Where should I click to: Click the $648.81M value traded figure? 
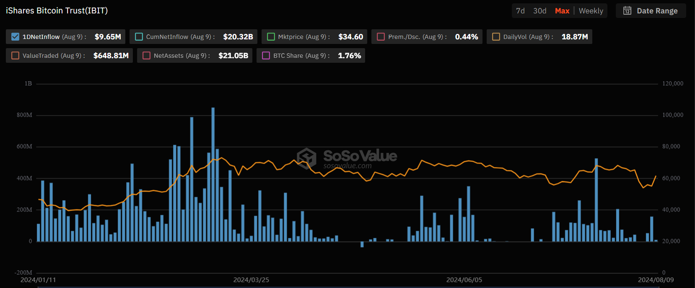pyautogui.click(x=111, y=56)
